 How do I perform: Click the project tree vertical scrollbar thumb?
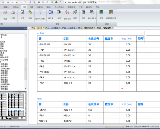click(26, 69)
